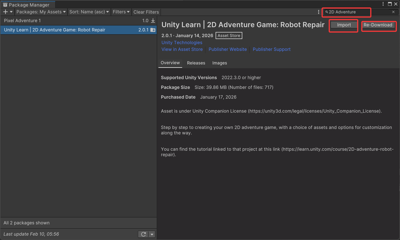The image size is (400, 240).
Task: Open the toolbar three-dot options menu
Action: (318, 12)
